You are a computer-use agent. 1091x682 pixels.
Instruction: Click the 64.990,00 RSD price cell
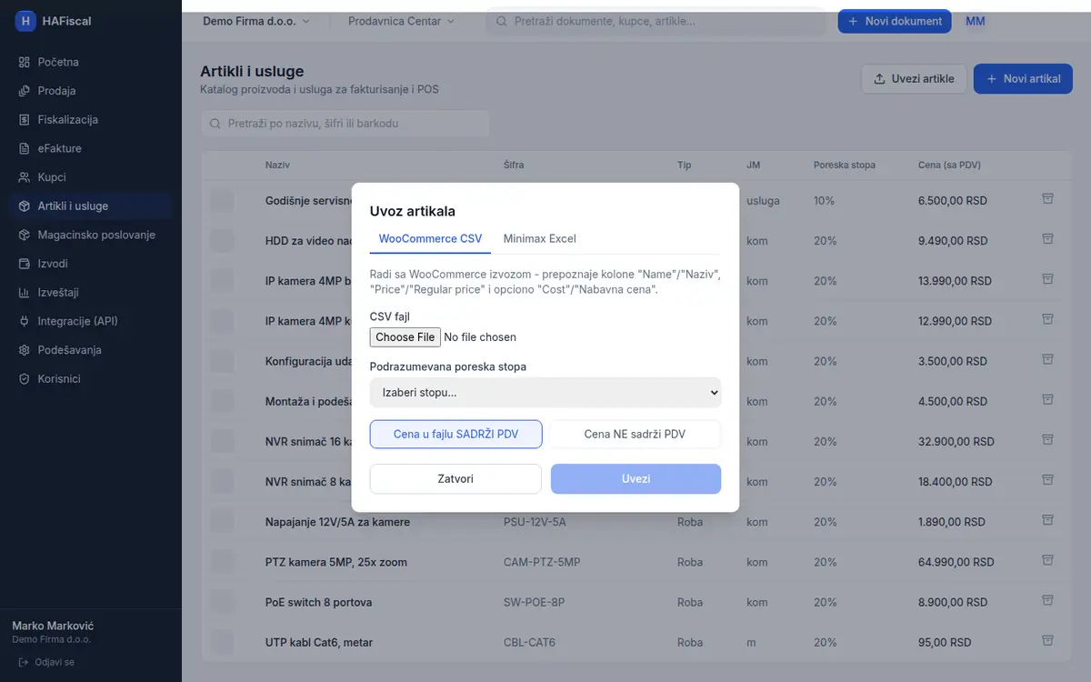pyautogui.click(x=955, y=562)
